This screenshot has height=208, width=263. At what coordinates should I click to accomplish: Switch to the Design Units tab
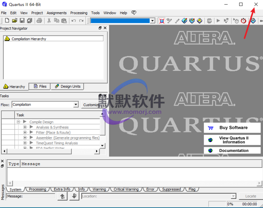tap(68, 86)
